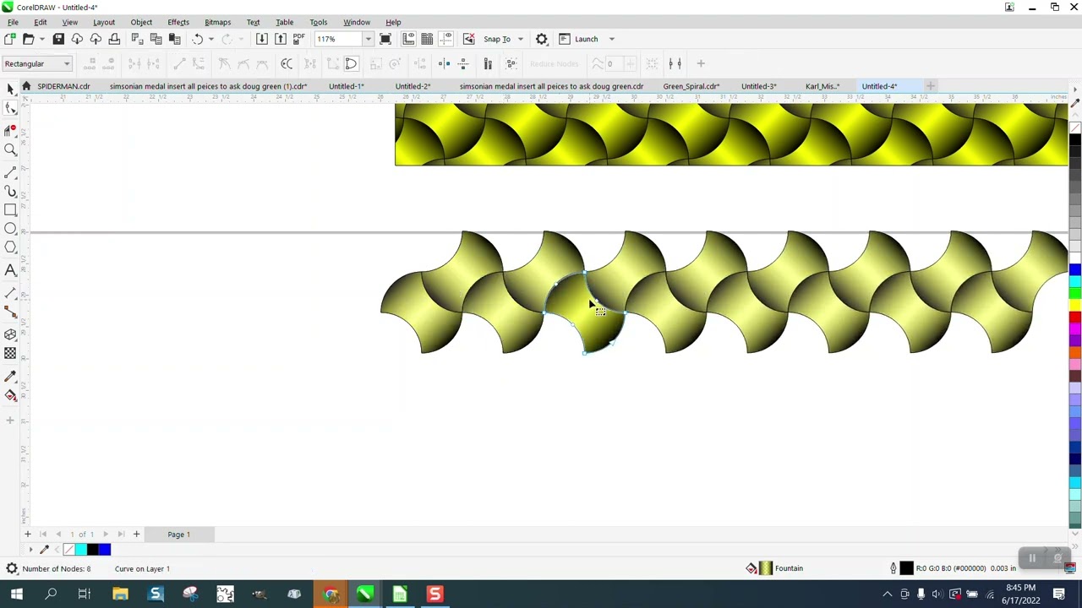The width and height of the screenshot is (1082, 608).
Task: Select the Pick tool in the toolbox
Action: (x=10, y=89)
